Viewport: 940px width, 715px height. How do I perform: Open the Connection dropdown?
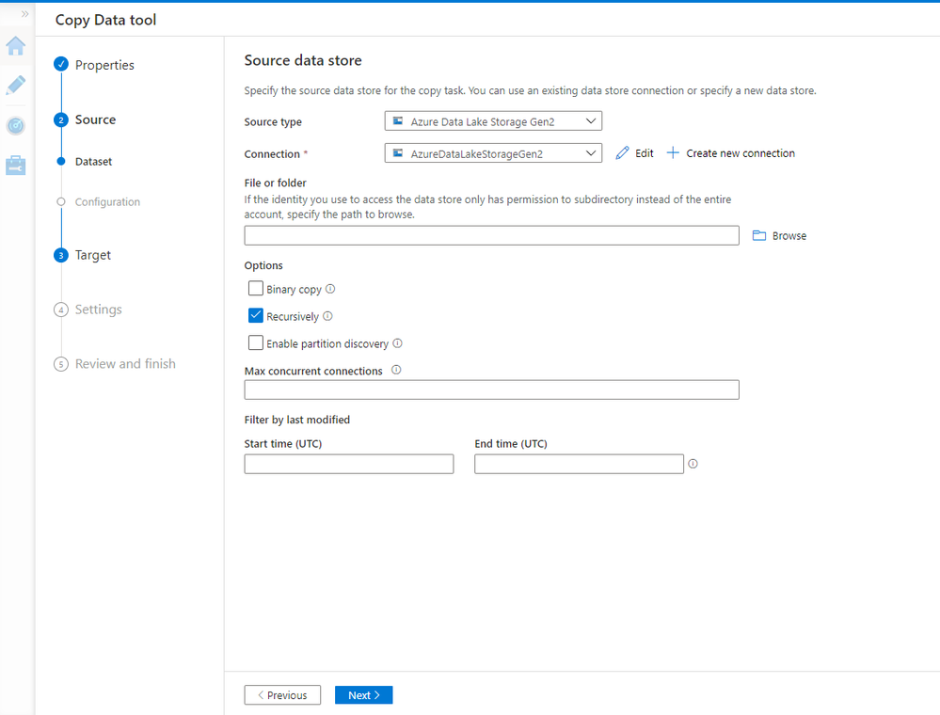click(x=493, y=153)
